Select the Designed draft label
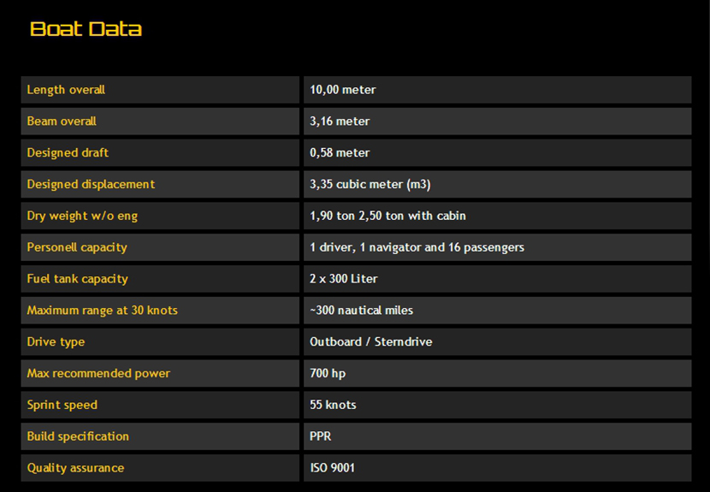The width and height of the screenshot is (710, 492). [x=68, y=153]
